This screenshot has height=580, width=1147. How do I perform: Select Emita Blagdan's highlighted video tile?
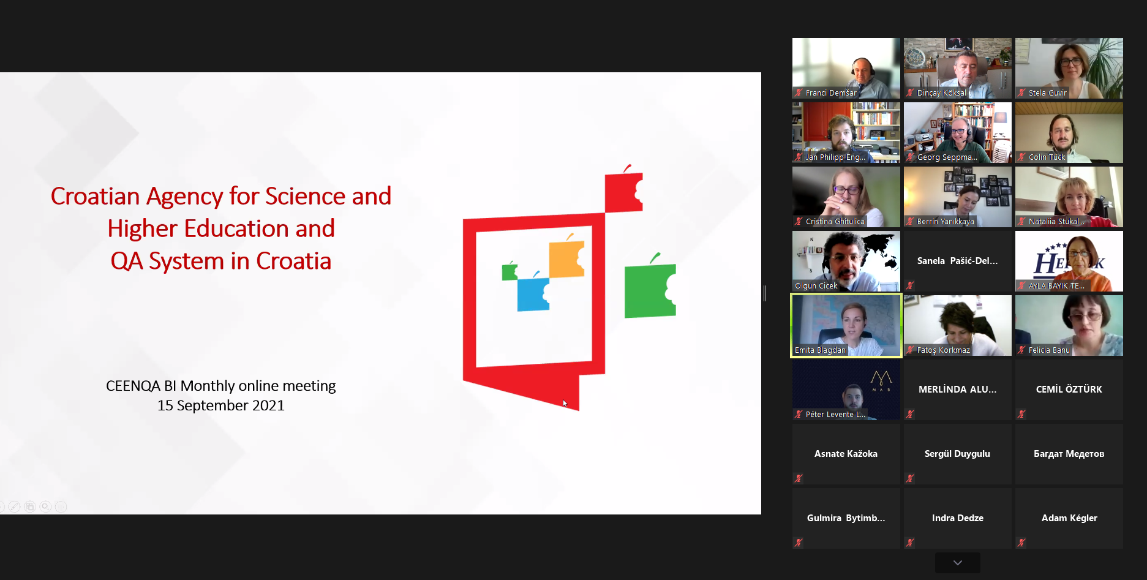point(846,325)
